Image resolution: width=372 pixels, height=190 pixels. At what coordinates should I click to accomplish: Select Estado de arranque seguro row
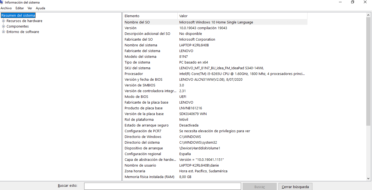click(x=215, y=125)
